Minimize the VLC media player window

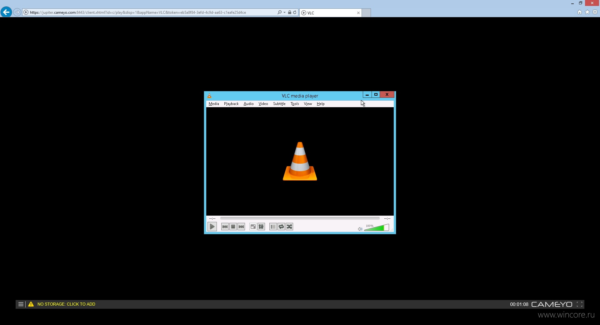367,94
